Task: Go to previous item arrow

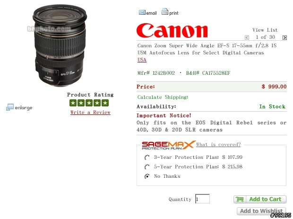Action: tap(247, 37)
